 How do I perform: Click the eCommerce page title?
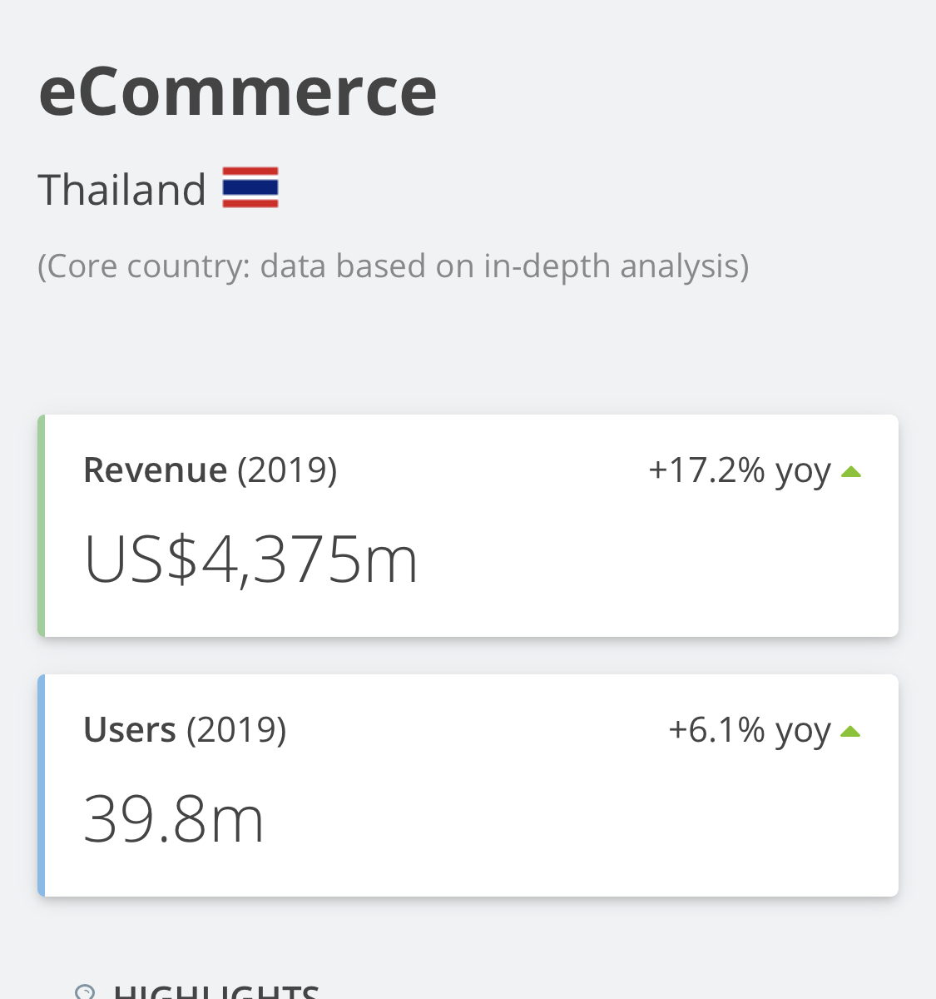tap(238, 92)
